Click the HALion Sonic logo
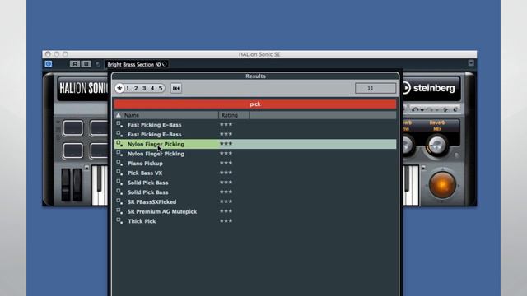The image size is (527, 296). point(83,89)
